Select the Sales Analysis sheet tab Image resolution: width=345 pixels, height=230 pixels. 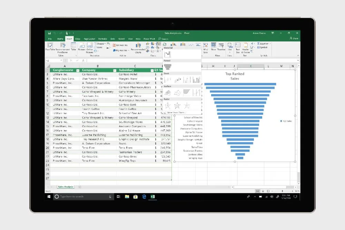point(65,186)
